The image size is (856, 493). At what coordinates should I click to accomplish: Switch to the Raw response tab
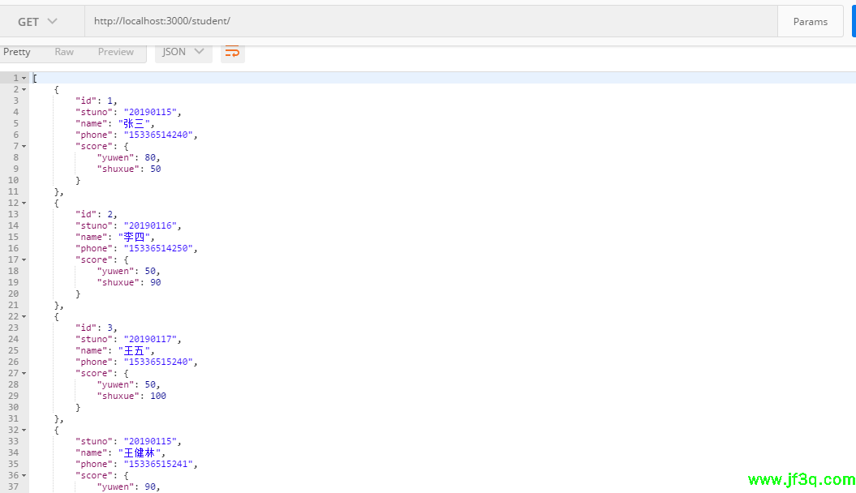tap(64, 52)
